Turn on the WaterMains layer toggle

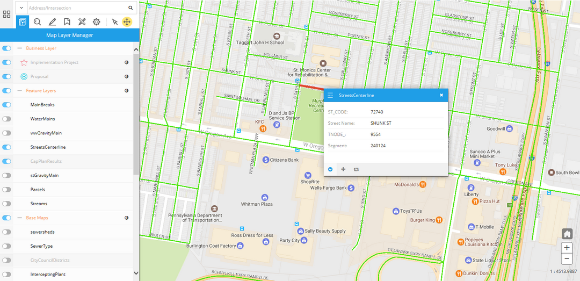pos(7,119)
